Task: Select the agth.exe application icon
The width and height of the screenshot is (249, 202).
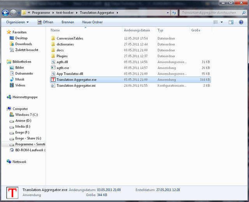Action: (x=53, y=68)
